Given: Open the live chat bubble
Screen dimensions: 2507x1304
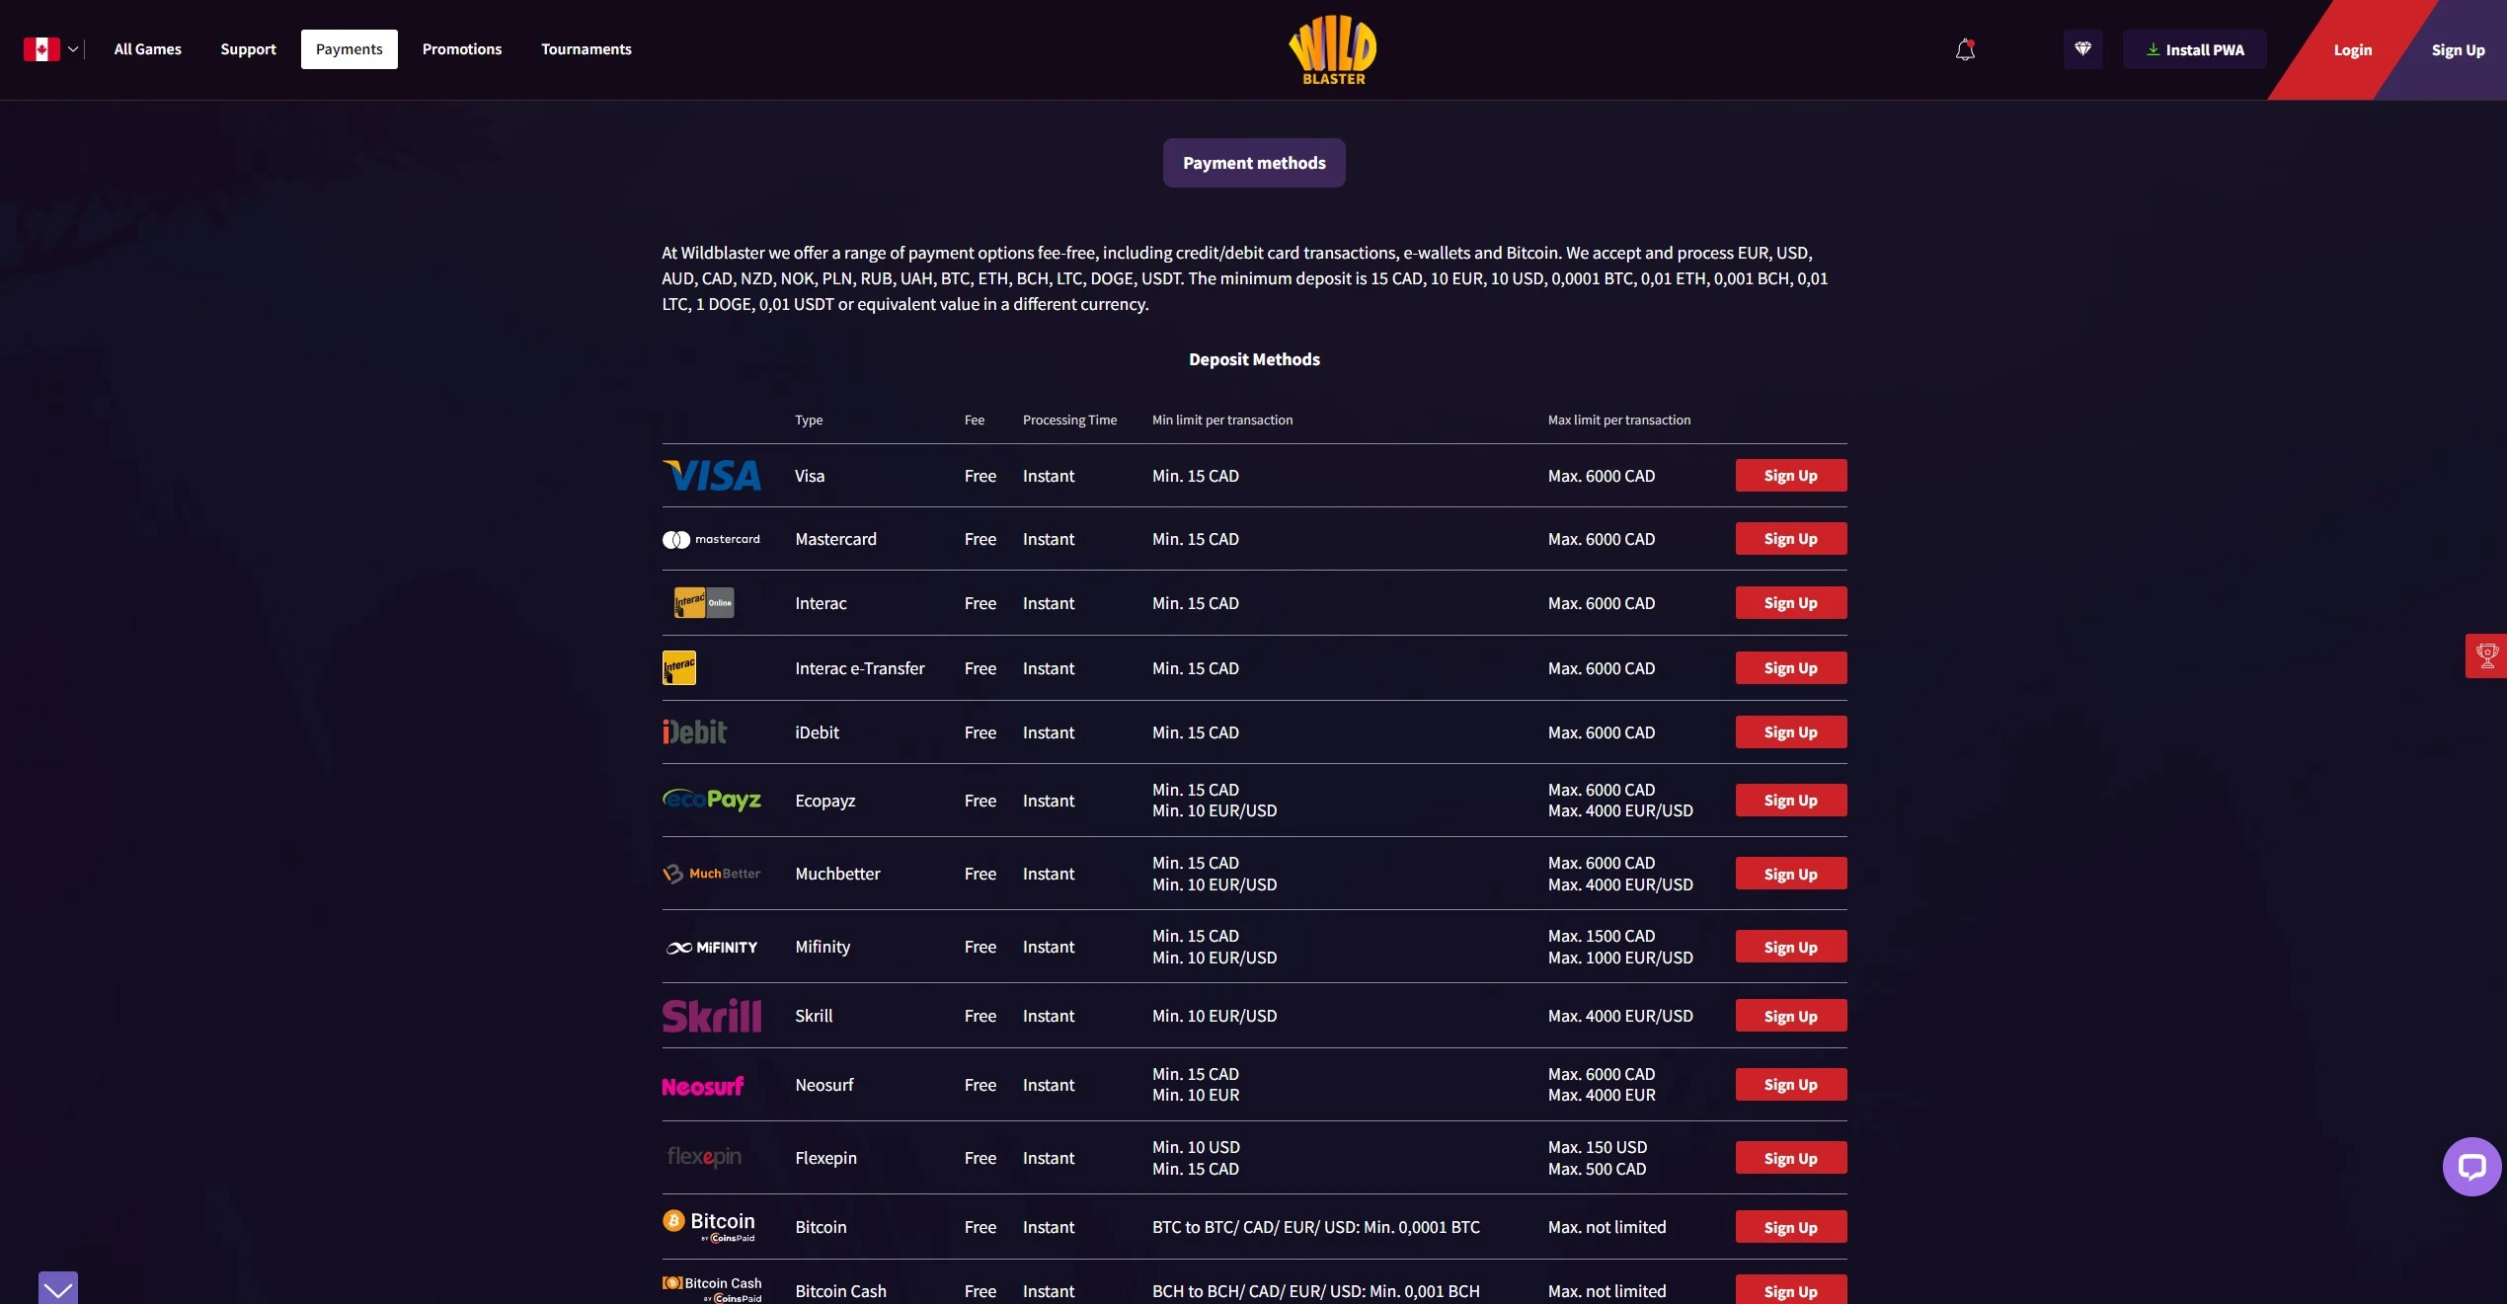Looking at the screenshot, I should pos(2471,1167).
